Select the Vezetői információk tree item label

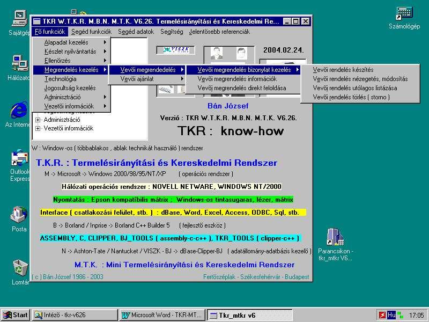69,128
